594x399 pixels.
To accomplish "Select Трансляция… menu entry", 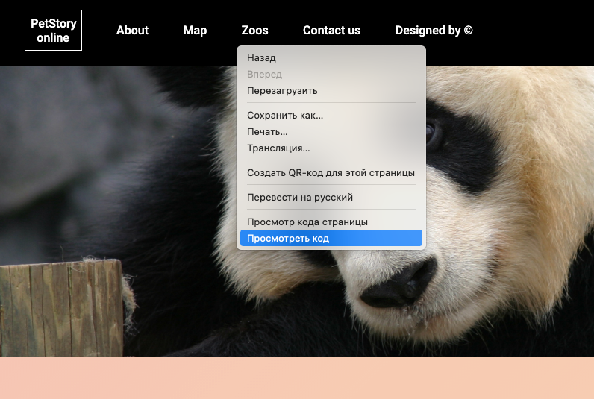I will coord(331,148).
